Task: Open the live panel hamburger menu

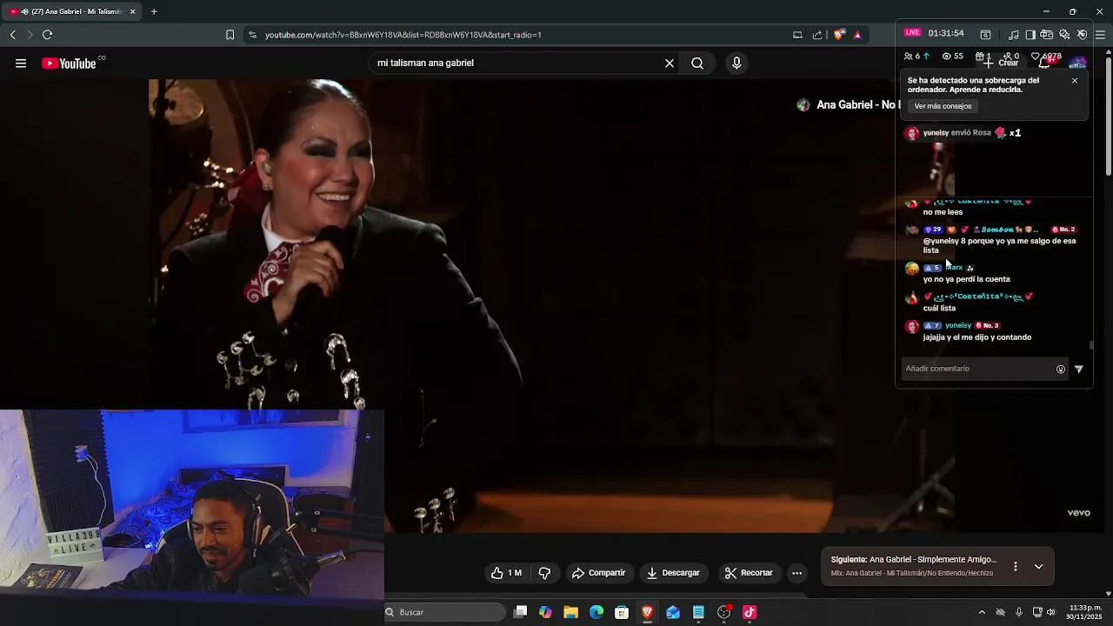Action: (x=1100, y=35)
